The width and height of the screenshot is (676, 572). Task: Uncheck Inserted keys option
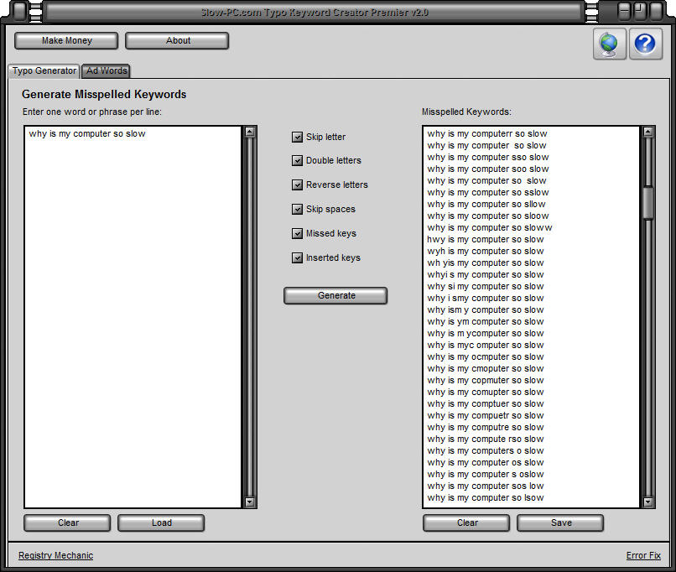[297, 257]
